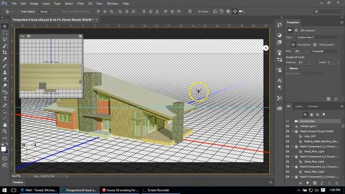
Task: Open the View Custom View 3 dropdown
Action: (x=318, y=37)
